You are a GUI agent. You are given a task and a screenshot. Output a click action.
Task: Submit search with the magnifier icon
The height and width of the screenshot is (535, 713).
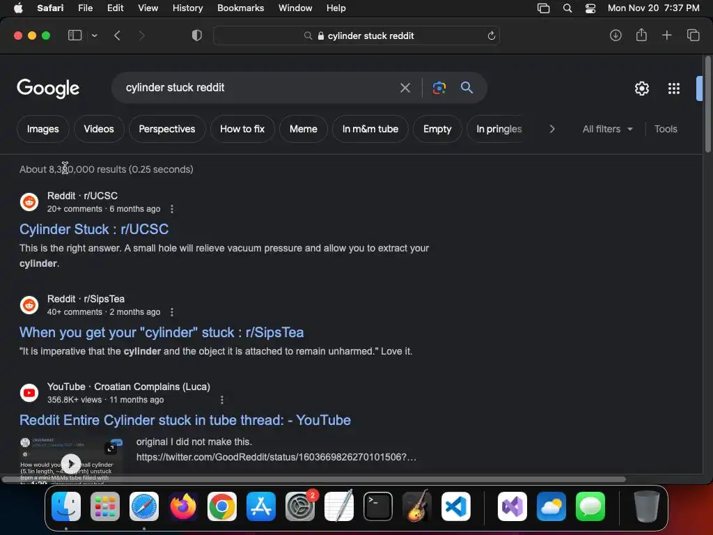[x=467, y=87]
